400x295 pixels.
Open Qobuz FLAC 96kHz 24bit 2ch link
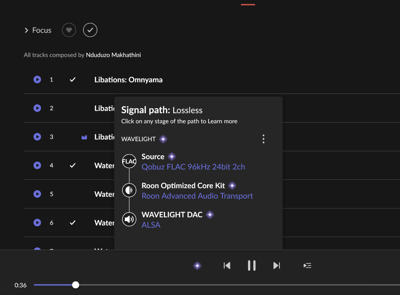(193, 167)
